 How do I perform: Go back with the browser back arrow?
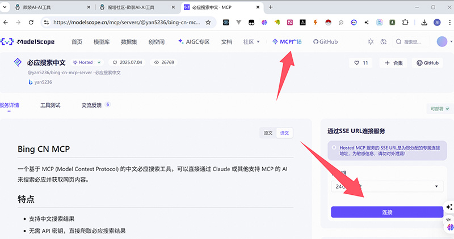pyautogui.click(x=6, y=22)
